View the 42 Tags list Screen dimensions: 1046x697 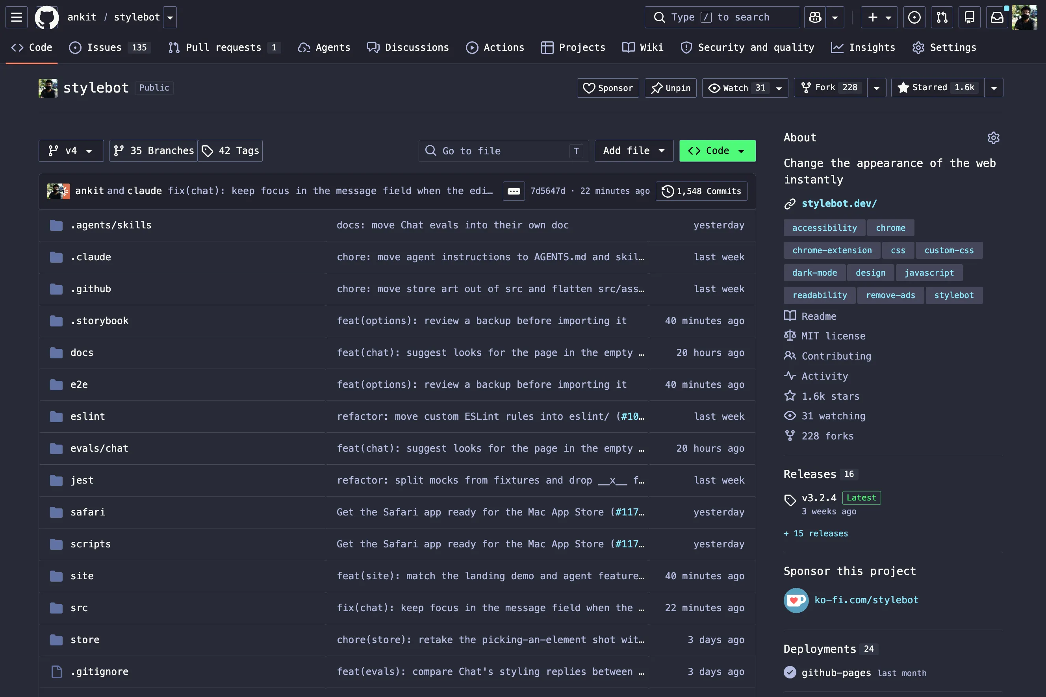(230, 151)
